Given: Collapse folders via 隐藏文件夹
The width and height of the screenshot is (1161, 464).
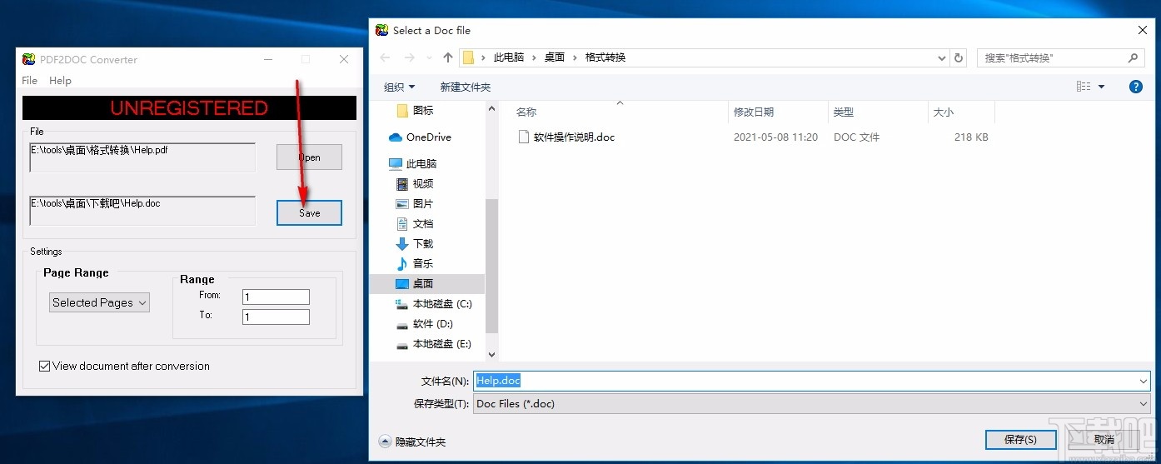Looking at the screenshot, I should (x=412, y=442).
